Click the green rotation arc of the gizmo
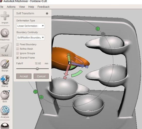Image resolution: width=142 pixels, height=129 pixels. click(77, 74)
